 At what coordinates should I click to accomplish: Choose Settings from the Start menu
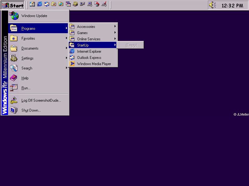[39, 58]
